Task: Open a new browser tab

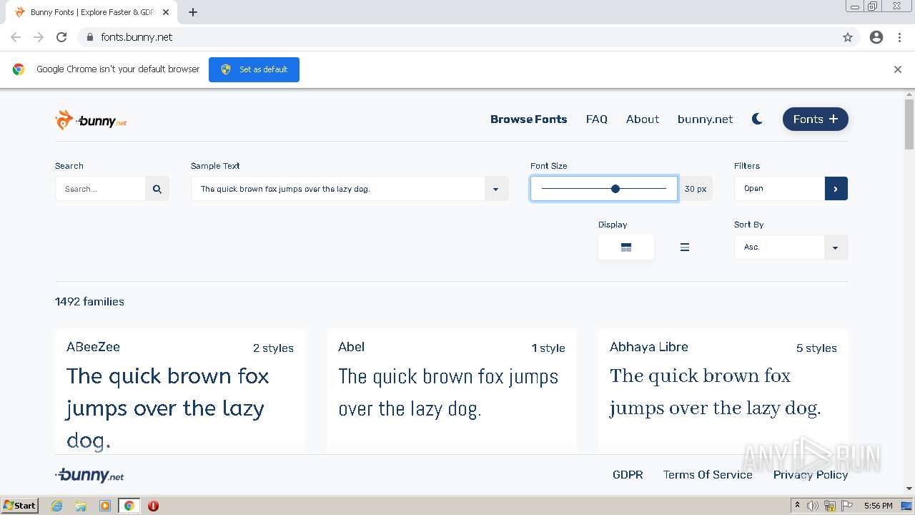Action: 193,12
